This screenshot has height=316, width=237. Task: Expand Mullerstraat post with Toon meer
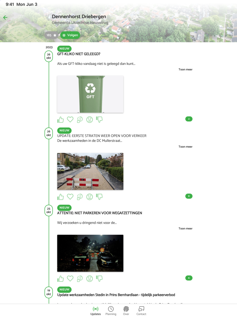point(185,146)
